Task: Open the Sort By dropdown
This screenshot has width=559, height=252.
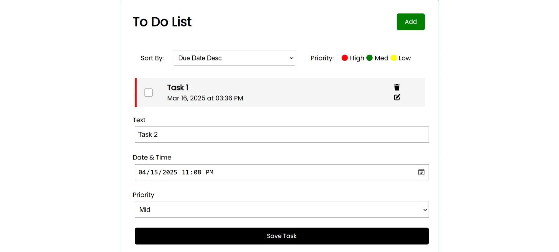Action: pos(235,58)
